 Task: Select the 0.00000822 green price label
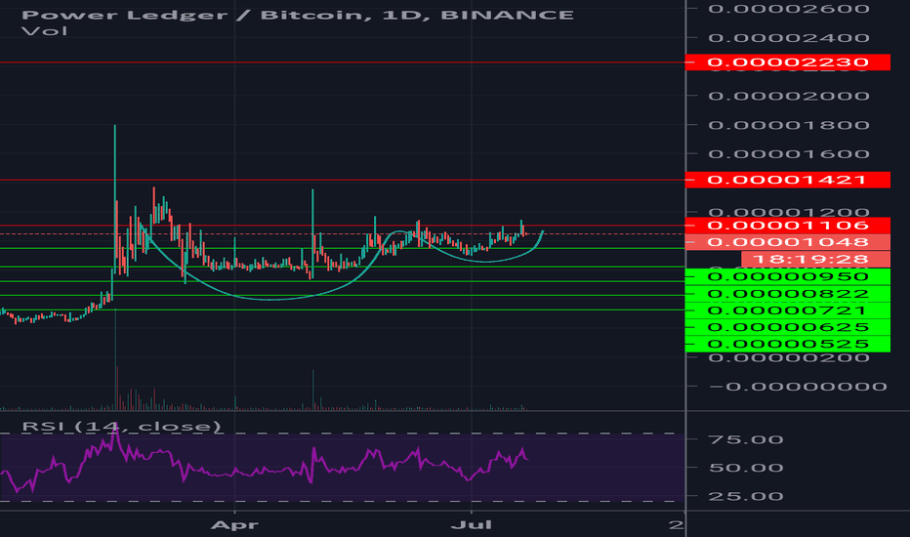point(788,293)
